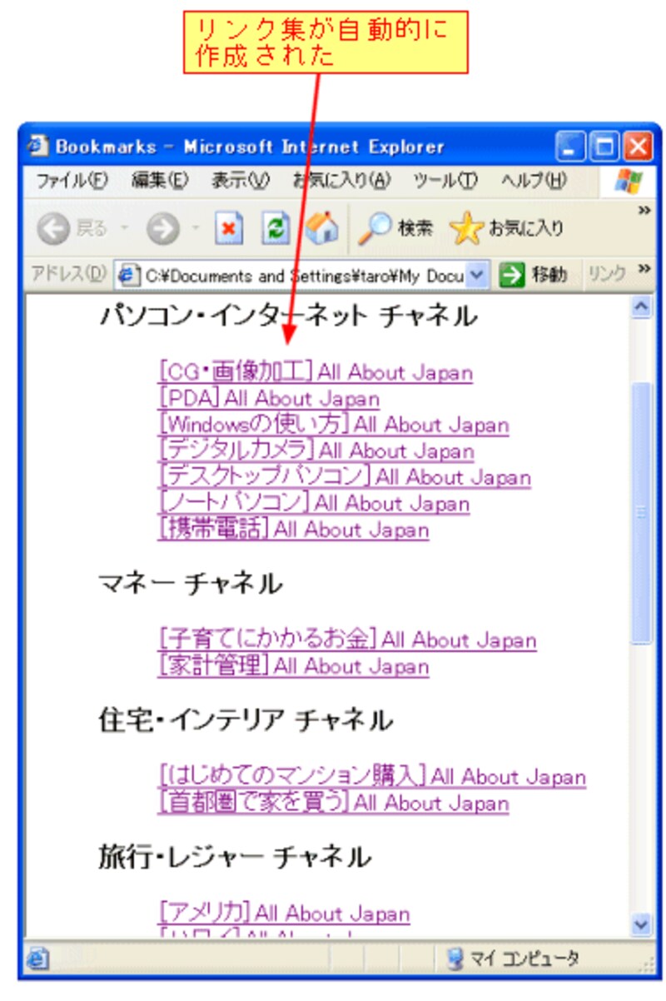Open [デジタルカメラ] All About Japan link
Viewport: 666px width, 1001px height.
pyautogui.click(x=316, y=451)
